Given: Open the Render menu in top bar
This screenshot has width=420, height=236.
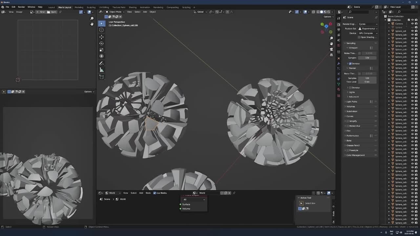Looking at the screenshot, I should click(x=21, y=7).
